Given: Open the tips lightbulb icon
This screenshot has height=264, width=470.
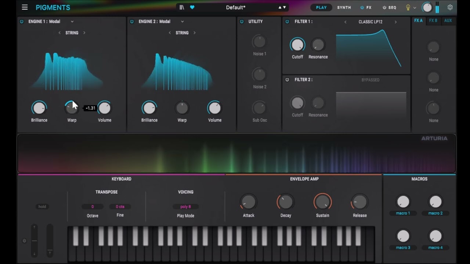Looking at the screenshot, I should coord(408,7).
